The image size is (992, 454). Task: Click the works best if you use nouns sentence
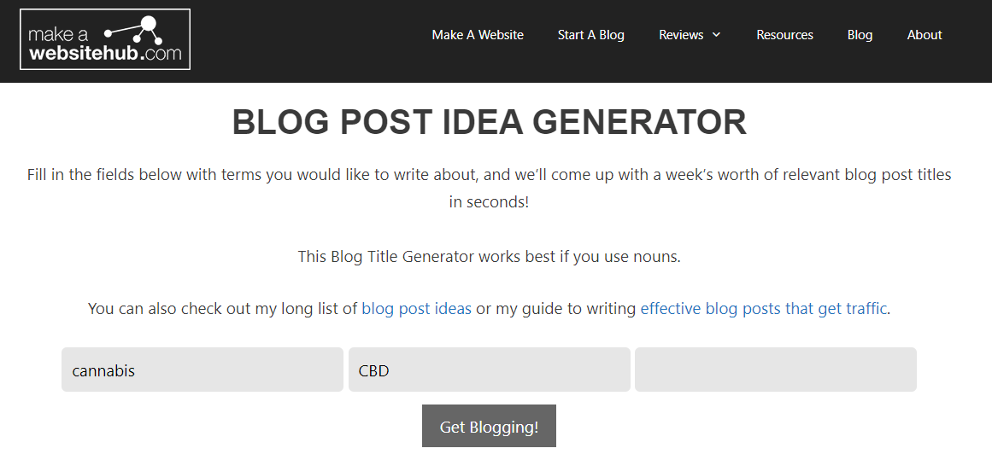pos(489,257)
